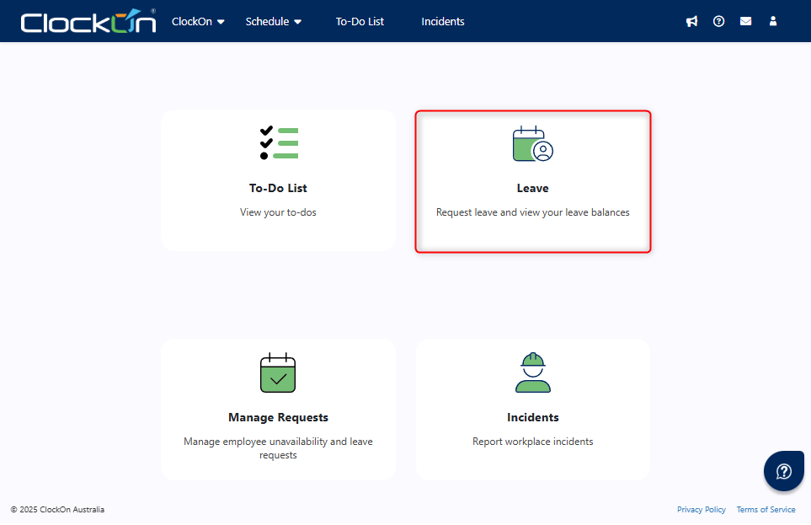Click the ClockOn logo in the header
Screen dimensions: 811x525
tap(88, 21)
